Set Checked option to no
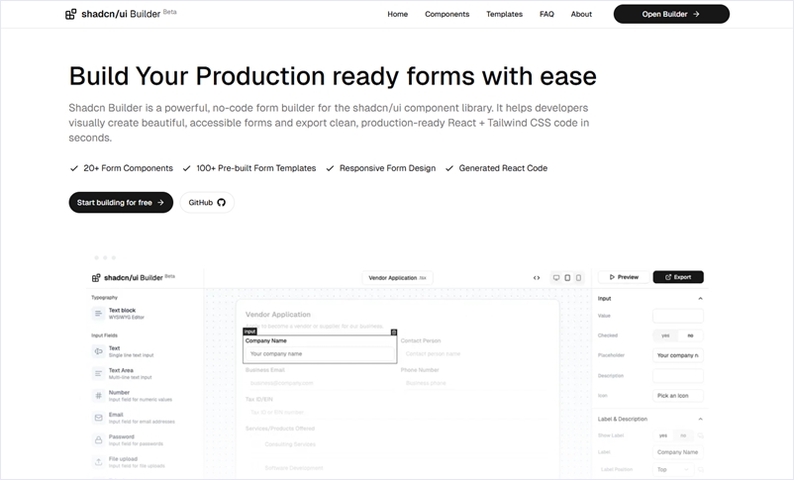 pos(690,336)
